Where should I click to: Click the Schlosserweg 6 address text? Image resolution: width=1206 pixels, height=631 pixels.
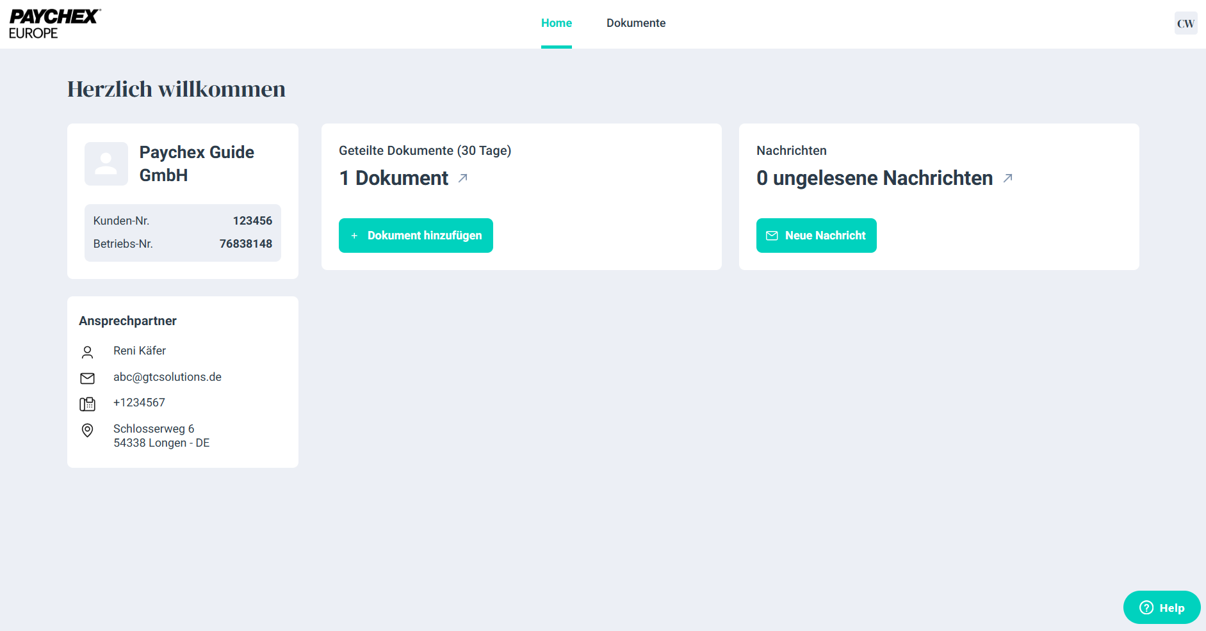click(x=154, y=429)
